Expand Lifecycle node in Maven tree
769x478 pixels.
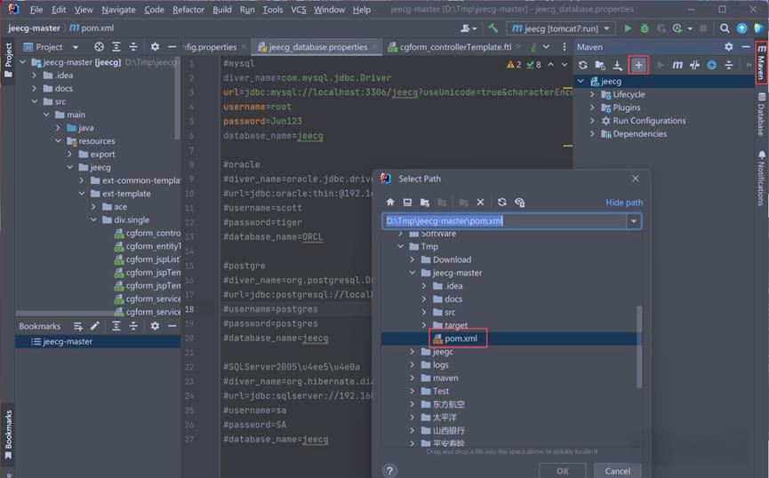(592, 94)
